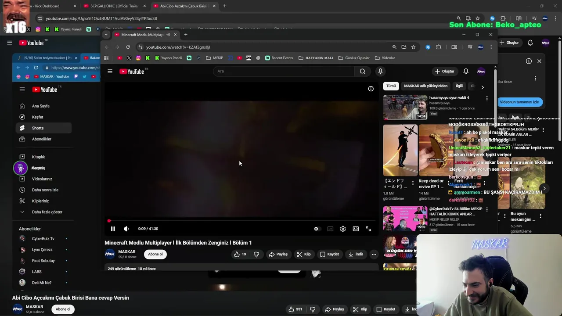Open the MEKİP bookmarks folder
Image resolution: width=562 pixels, height=316 pixels.
215,58
